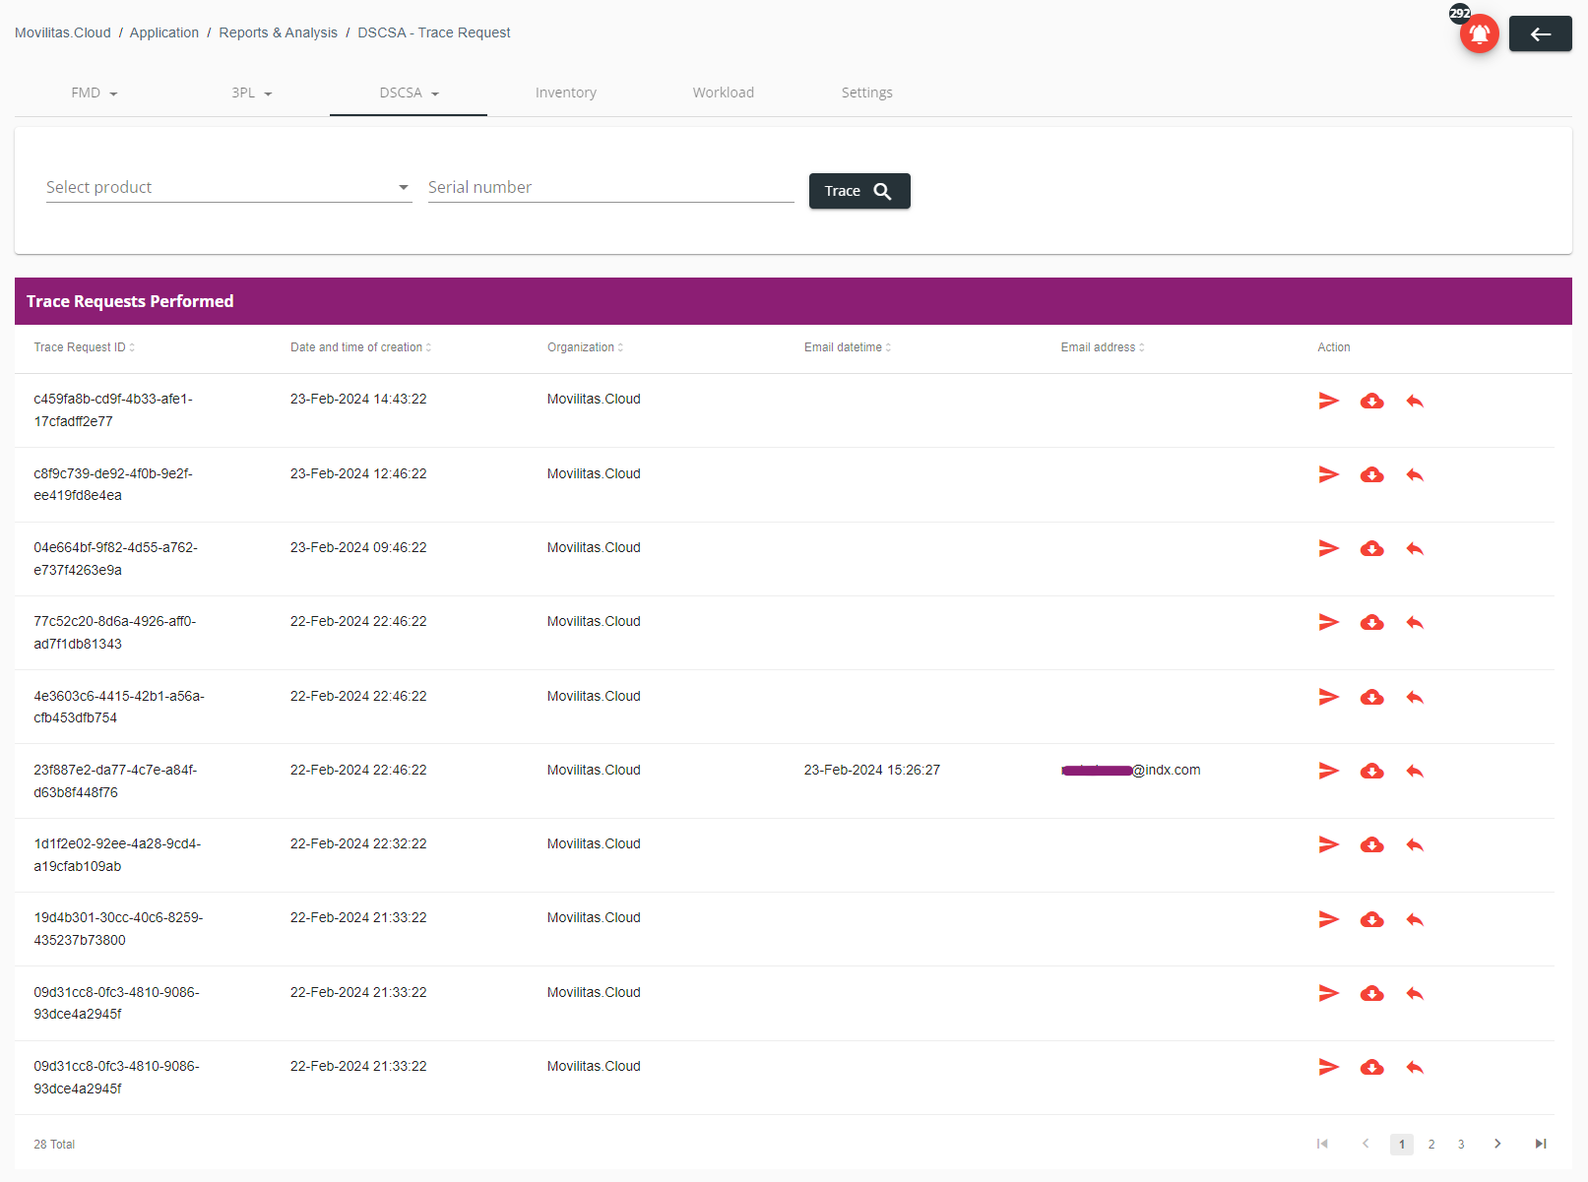Viewport: 1588px width, 1182px height.
Task: Open the Settings tab
Action: point(867,93)
